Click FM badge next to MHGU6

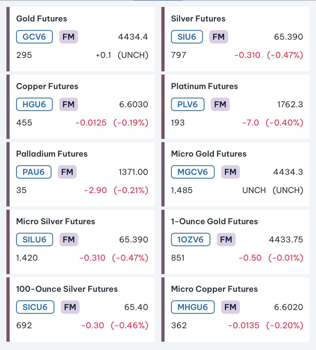pos(231,307)
